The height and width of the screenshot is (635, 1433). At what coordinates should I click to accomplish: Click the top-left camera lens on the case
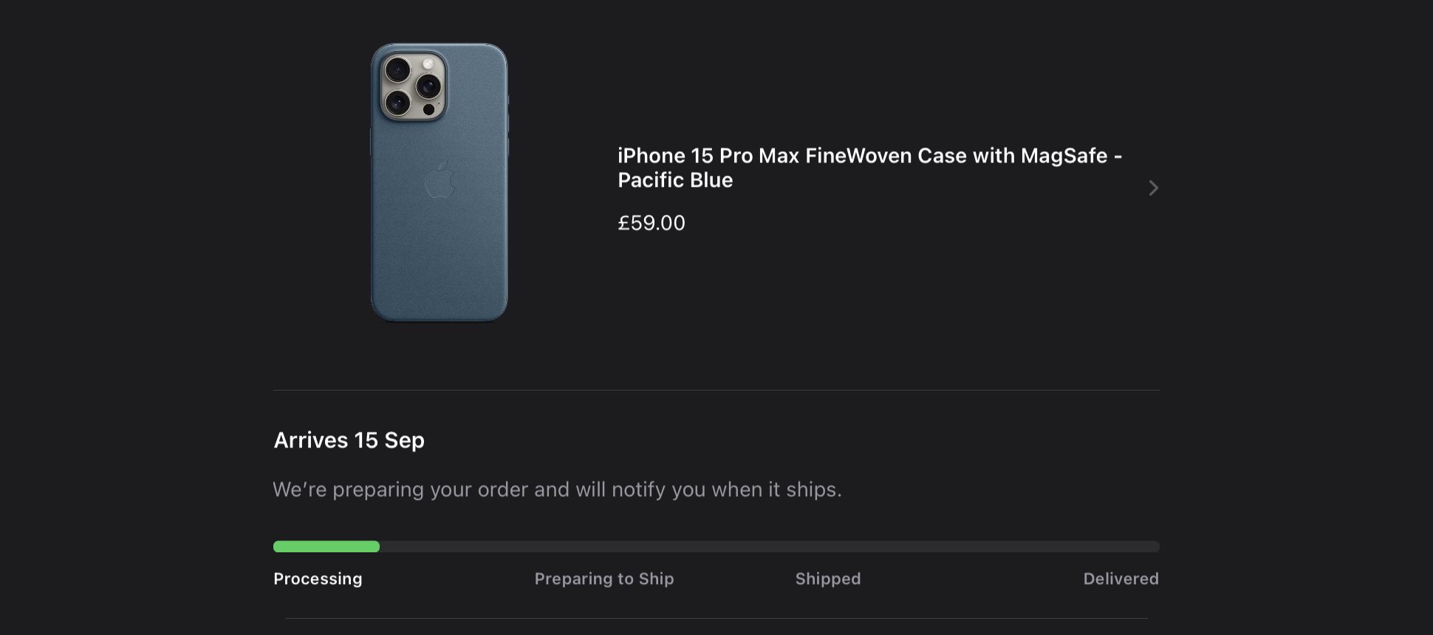(x=398, y=71)
